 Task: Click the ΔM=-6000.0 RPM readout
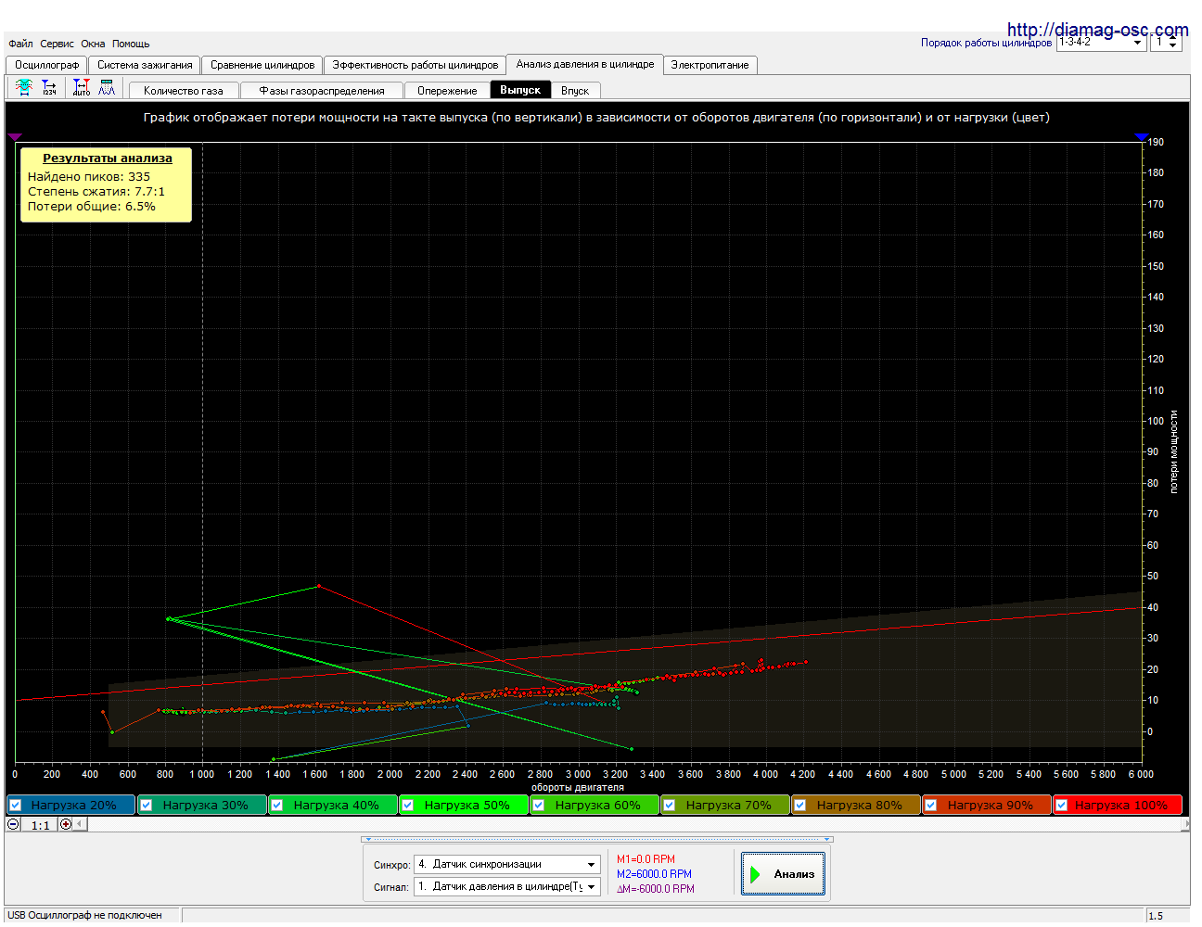coord(656,889)
